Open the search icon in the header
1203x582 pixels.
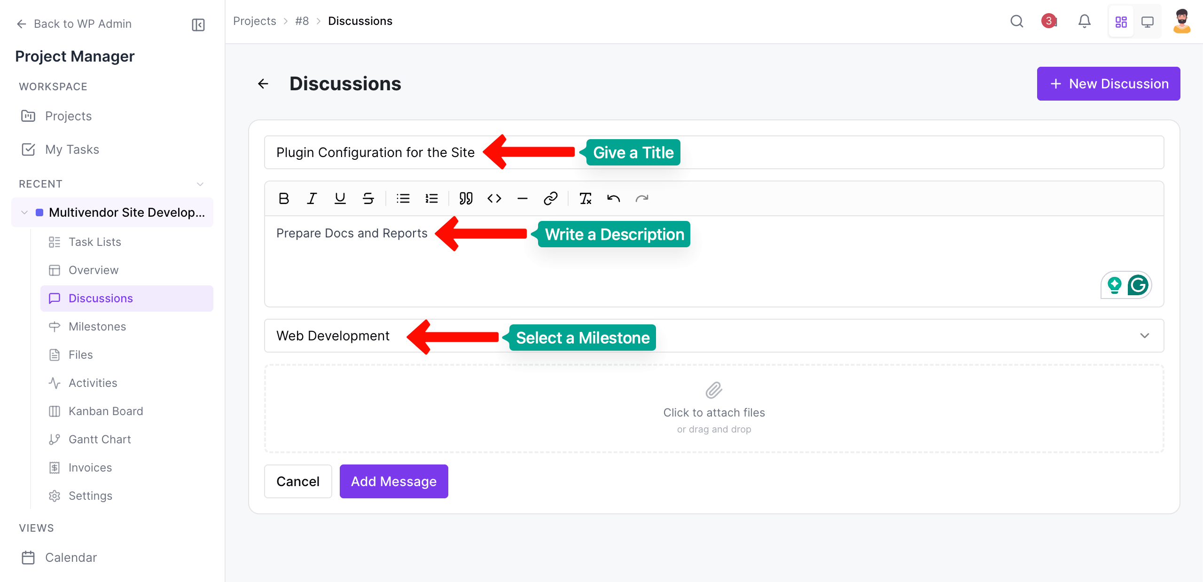point(1016,21)
